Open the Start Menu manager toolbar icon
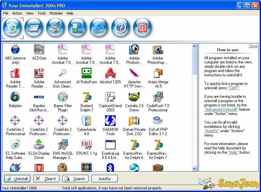Image resolution: width=261 pixels, height=192 pixels. point(77,28)
